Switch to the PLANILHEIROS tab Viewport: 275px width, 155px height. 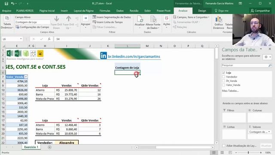(25, 11)
